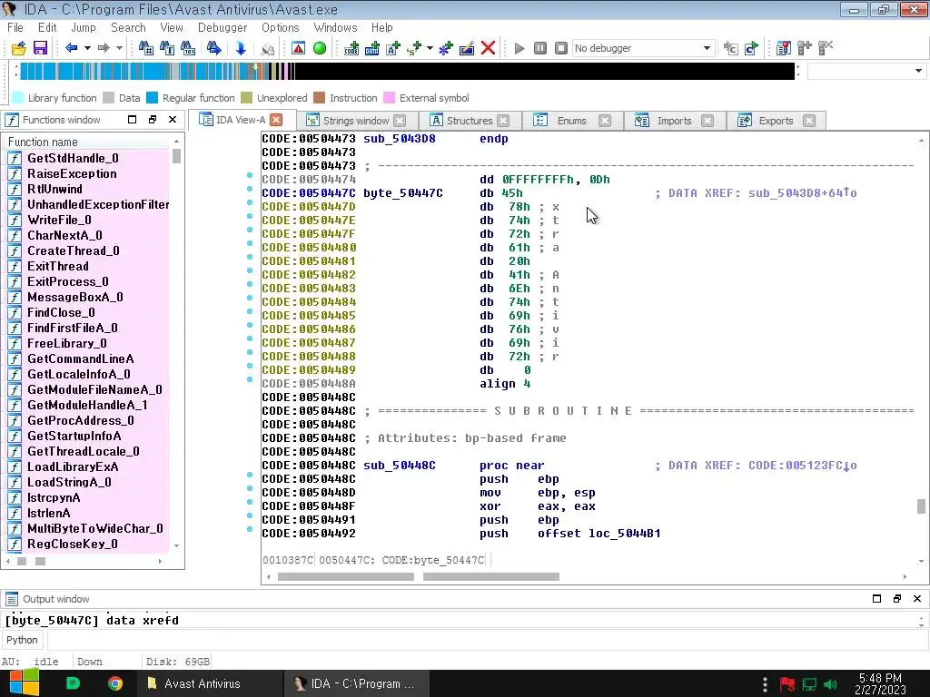
Task: Save the database with the floppy icon
Action: (x=40, y=48)
